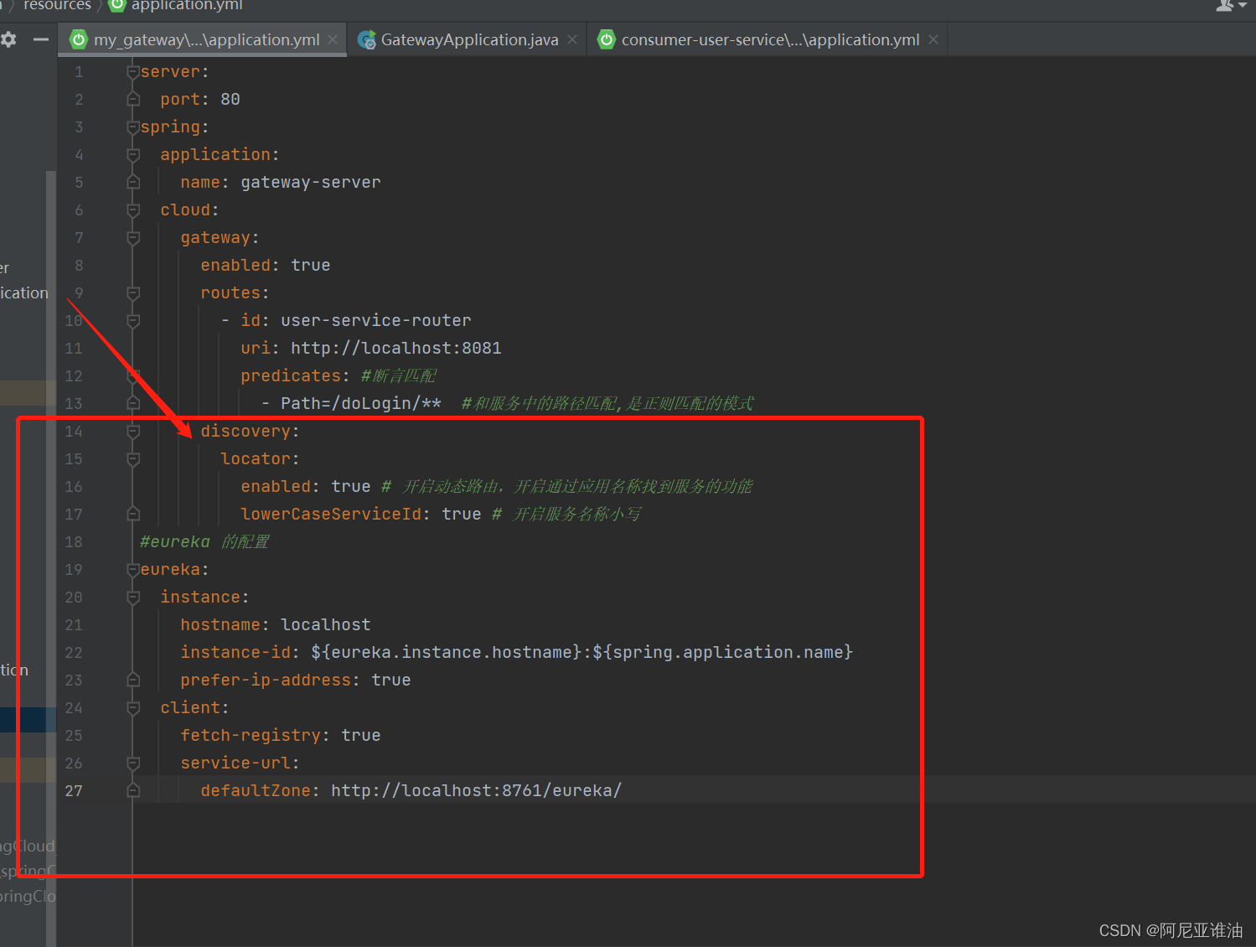
Task: Fold the instance section on line 20
Action: (x=132, y=598)
